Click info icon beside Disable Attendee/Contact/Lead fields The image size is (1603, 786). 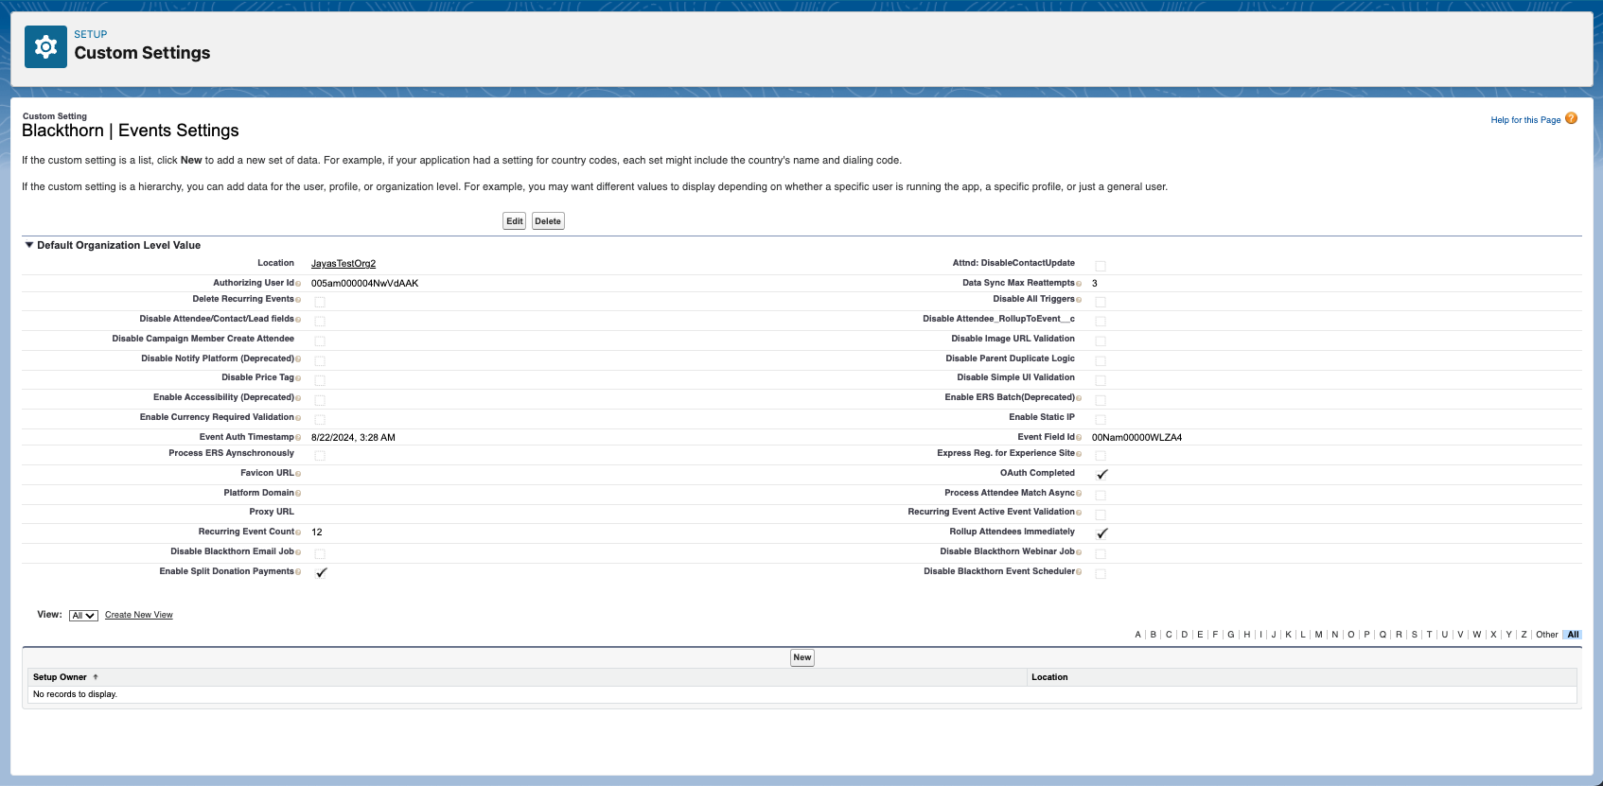[298, 320]
